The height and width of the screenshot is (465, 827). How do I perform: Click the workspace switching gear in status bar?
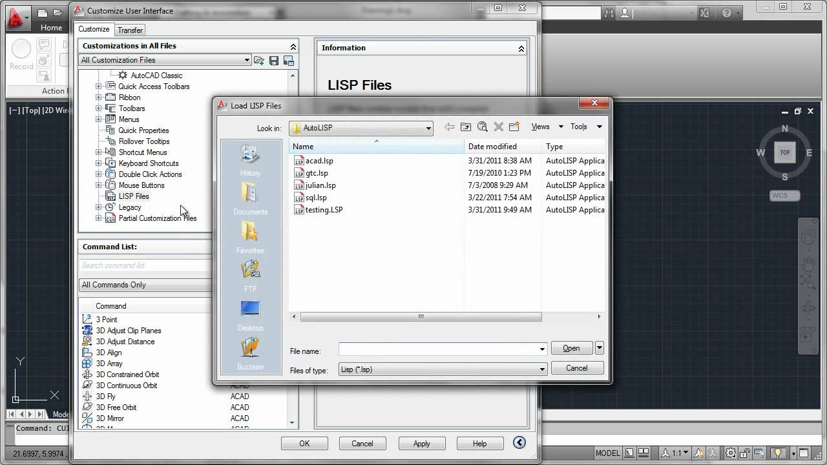(x=731, y=453)
